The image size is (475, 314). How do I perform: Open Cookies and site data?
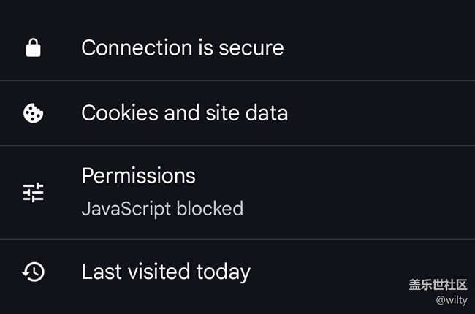[237, 113]
